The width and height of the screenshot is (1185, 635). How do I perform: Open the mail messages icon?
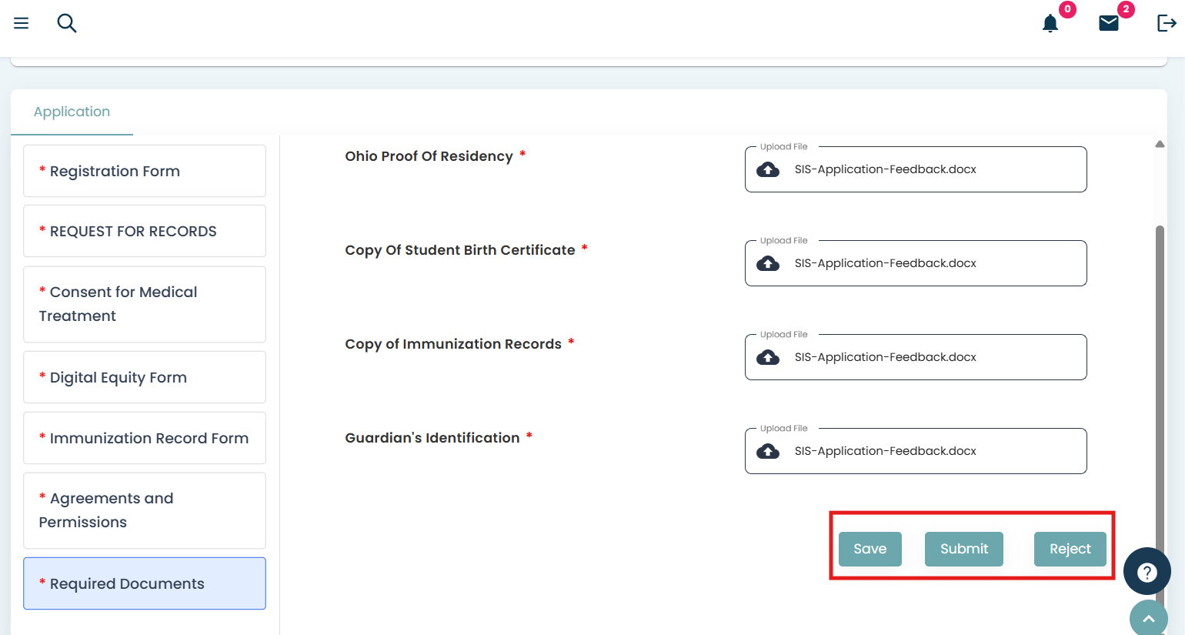point(1109,23)
